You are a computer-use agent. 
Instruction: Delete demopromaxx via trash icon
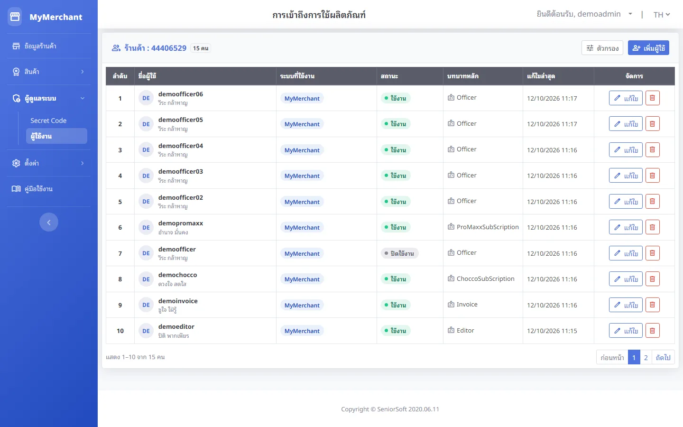point(652,227)
